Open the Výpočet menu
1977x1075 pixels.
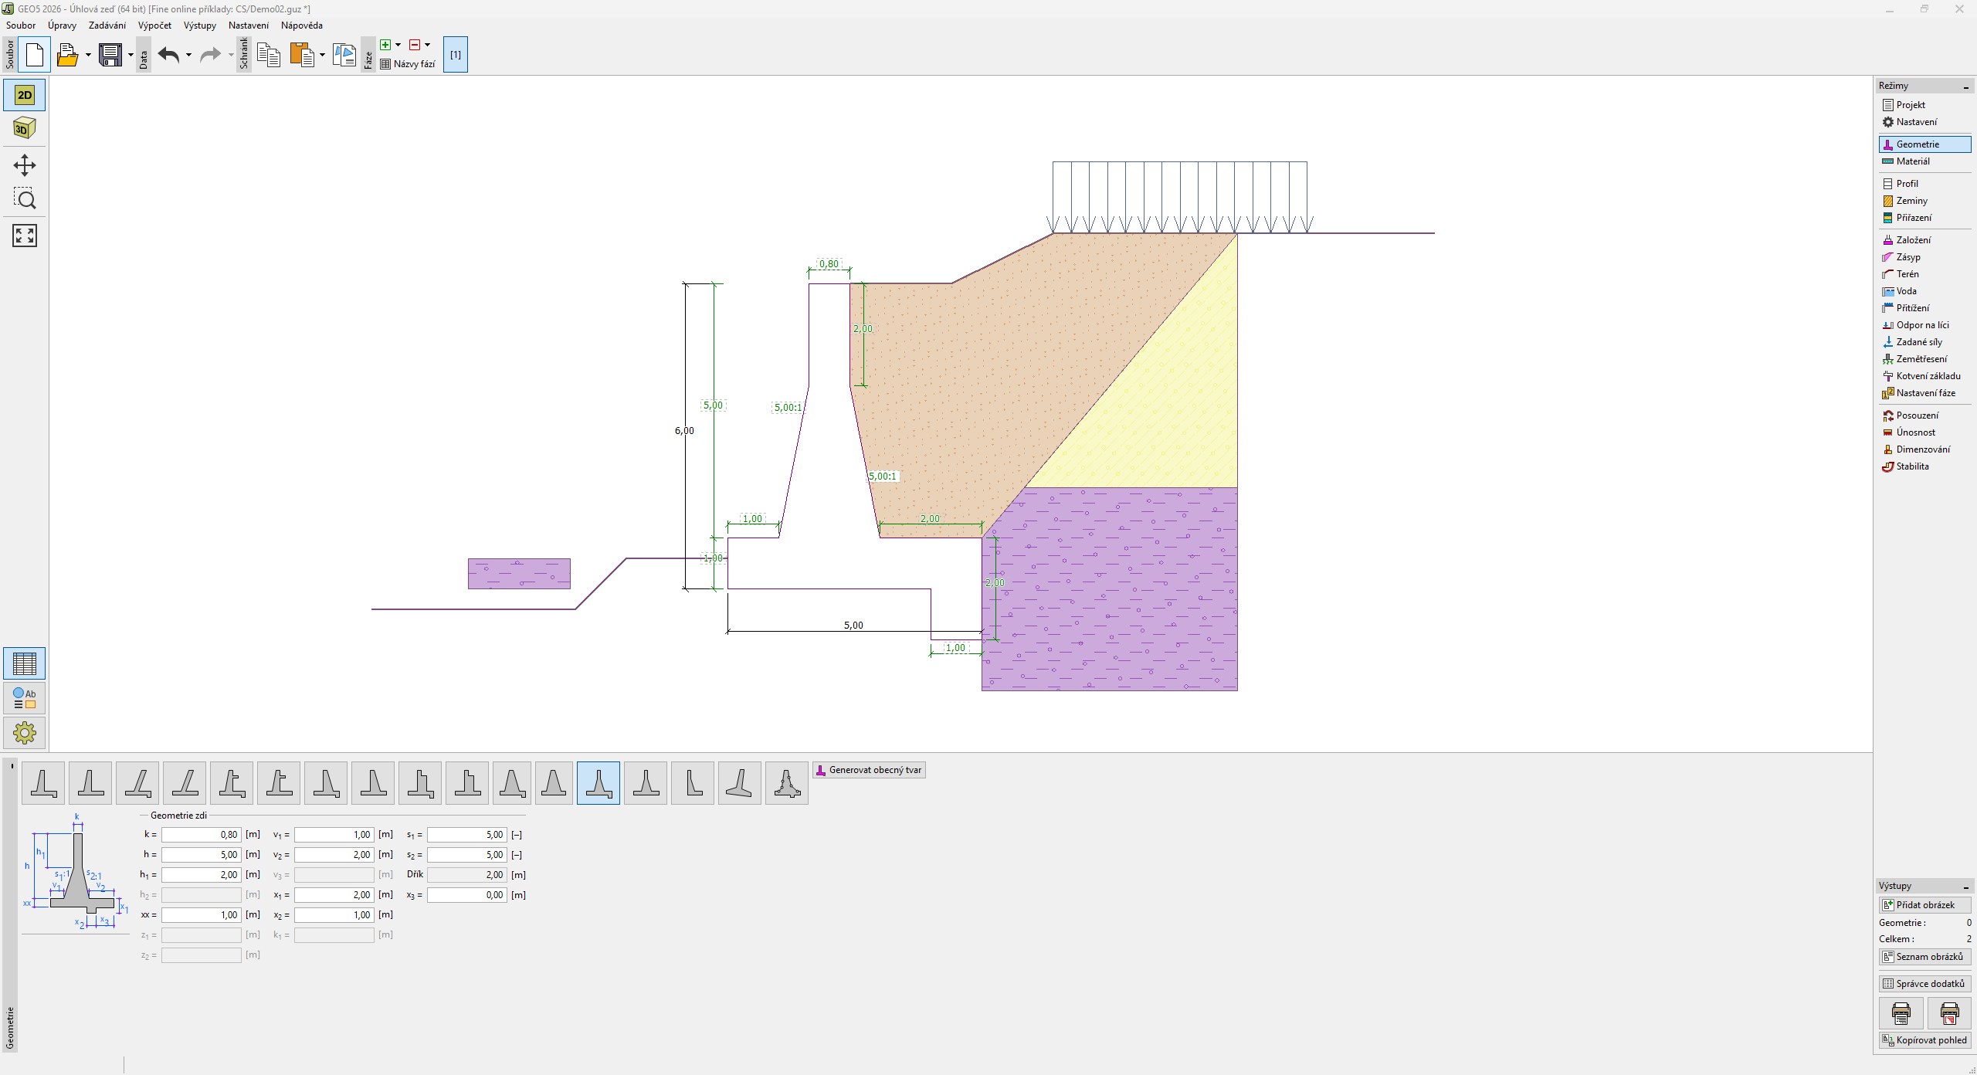click(x=154, y=25)
